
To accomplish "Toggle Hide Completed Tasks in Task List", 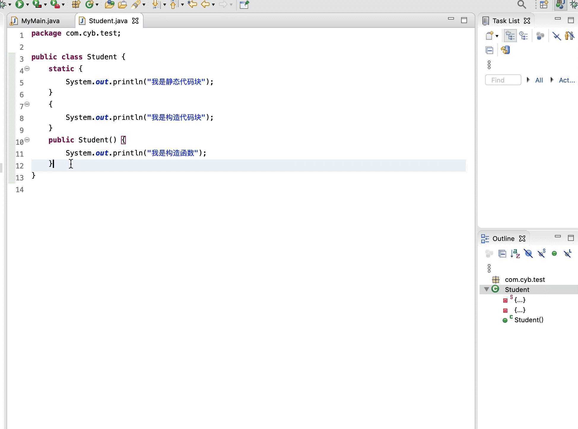I will tap(557, 36).
